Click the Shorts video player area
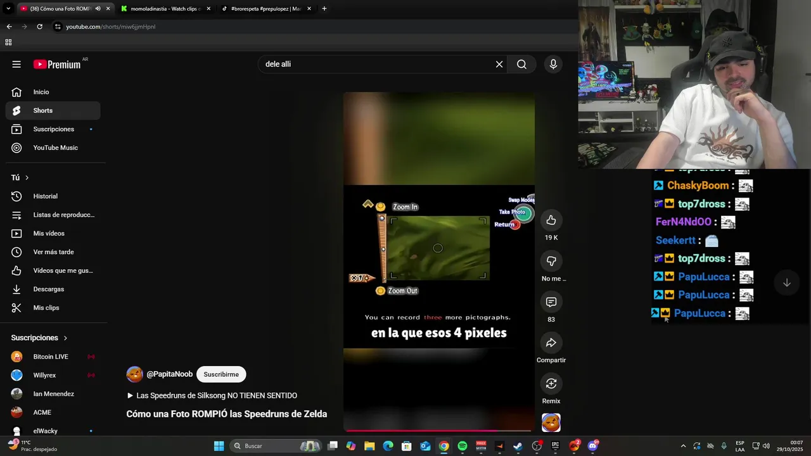This screenshot has width=811, height=456. pos(438,262)
